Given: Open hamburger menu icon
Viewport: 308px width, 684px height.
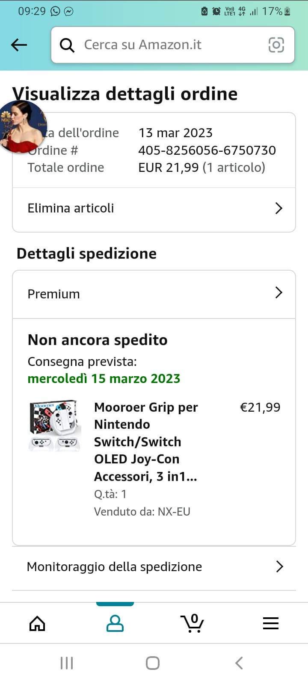Looking at the screenshot, I should [270, 623].
